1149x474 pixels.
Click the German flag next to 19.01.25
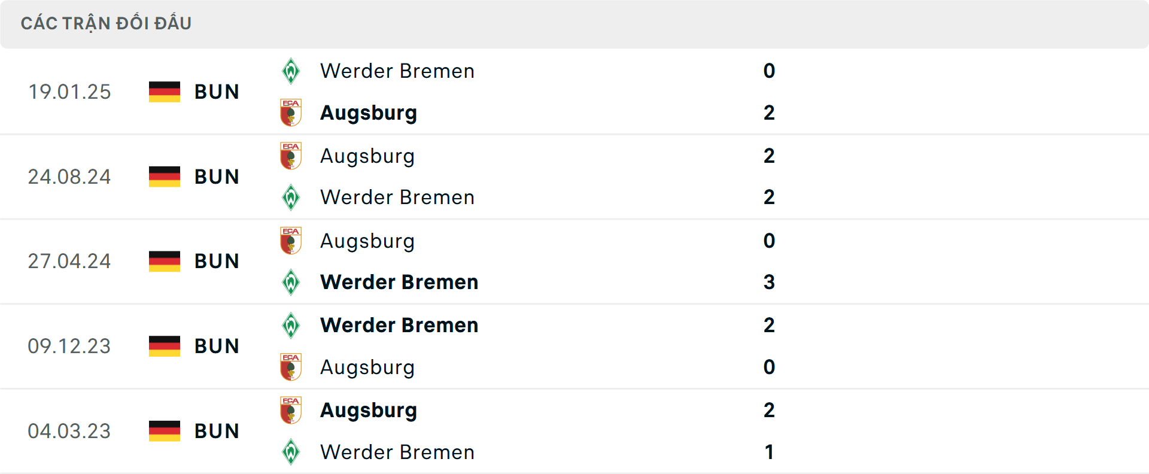click(x=164, y=92)
